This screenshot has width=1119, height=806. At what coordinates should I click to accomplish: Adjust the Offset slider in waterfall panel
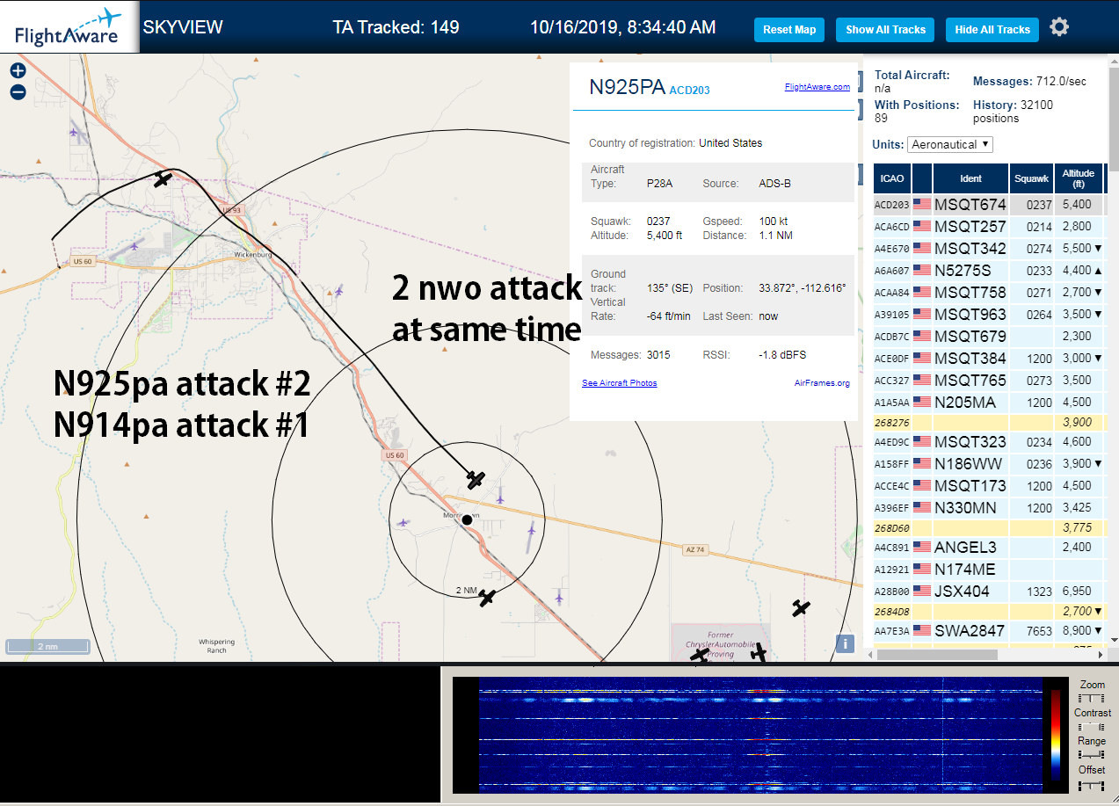1092,784
